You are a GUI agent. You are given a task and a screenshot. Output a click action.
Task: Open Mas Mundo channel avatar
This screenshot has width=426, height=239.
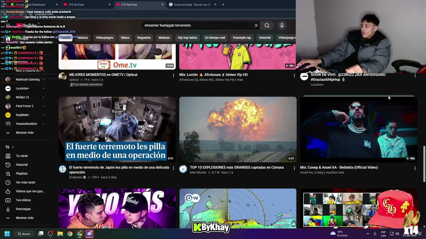coord(183,169)
